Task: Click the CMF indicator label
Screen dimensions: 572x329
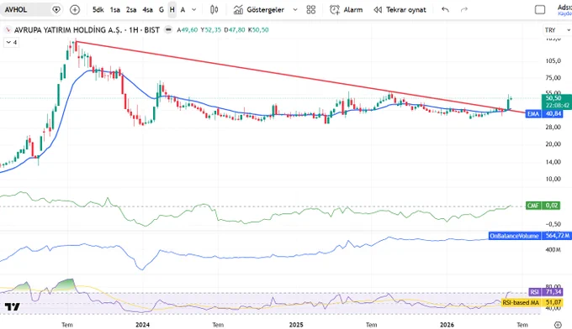Action: [533, 206]
